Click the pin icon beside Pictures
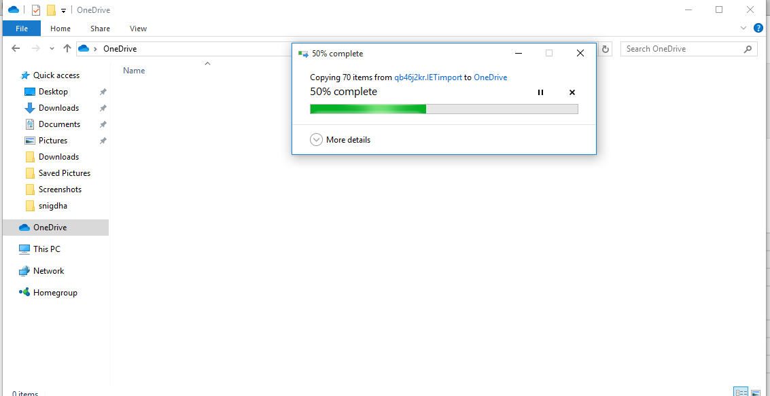Viewport: 770px width, 396px height. (103, 141)
